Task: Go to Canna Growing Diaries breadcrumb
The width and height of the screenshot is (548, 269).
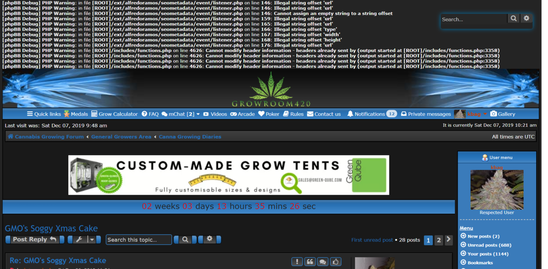Action: (190, 137)
